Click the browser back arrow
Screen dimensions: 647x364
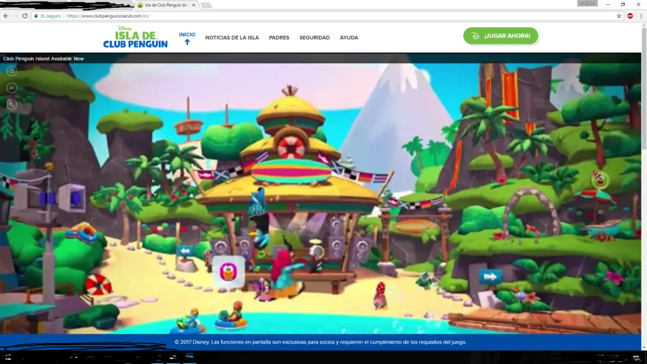tap(6, 15)
